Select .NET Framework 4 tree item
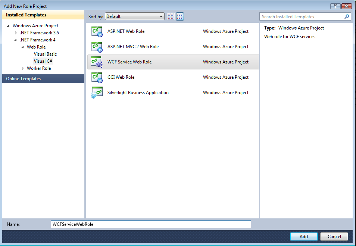This screenshot has height=246, width=356. (37, 40)
